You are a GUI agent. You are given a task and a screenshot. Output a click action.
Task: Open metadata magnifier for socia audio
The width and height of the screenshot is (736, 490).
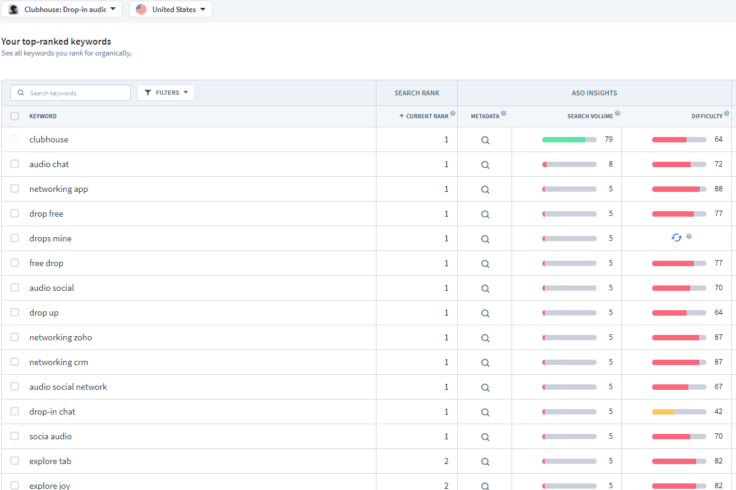tap(485, 437)
